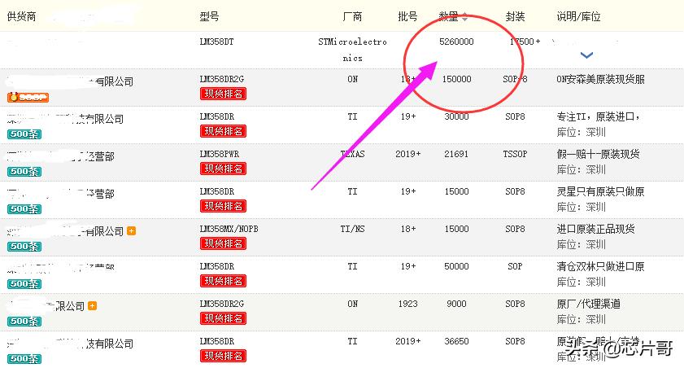Click description 原厂/代理渠道
Screen dimensions: 684x368
pyautogui.click(x=589, y=304)
